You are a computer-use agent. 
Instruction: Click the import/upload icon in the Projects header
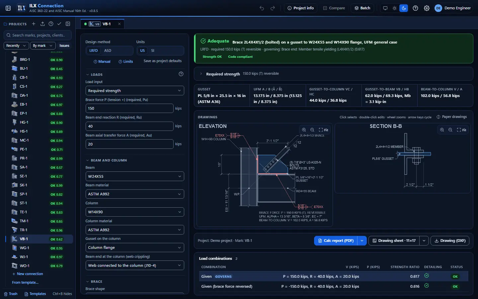(x=42, y=24)
